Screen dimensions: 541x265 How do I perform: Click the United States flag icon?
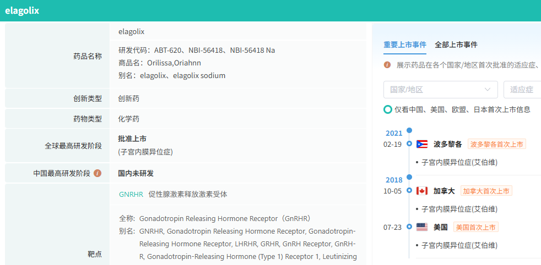click(422, 227)
